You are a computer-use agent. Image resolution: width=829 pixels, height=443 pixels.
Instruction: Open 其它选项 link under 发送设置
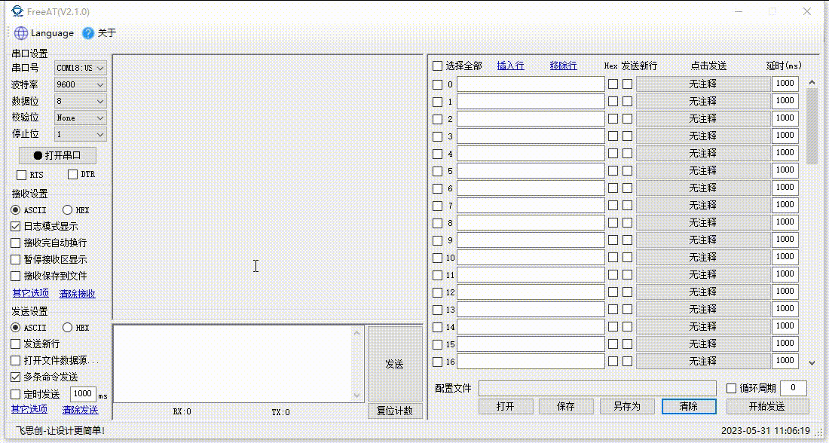tap(29, 409)
